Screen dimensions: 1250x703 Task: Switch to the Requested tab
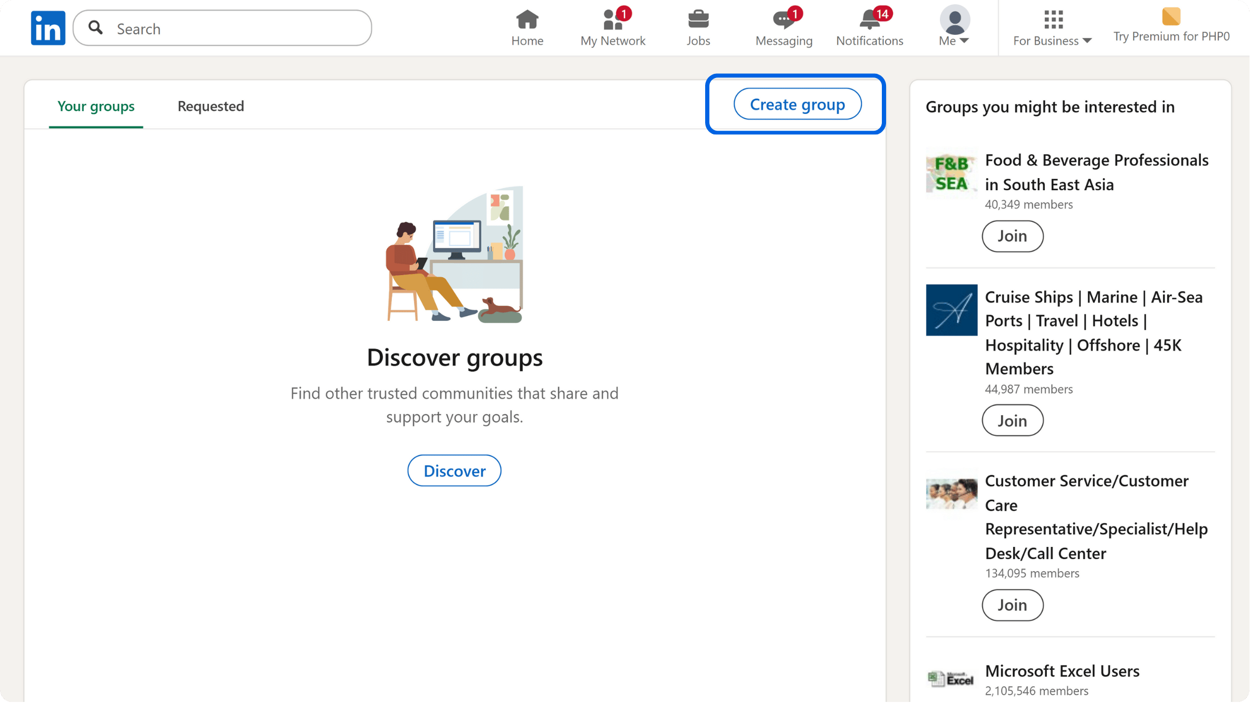(x=210, y=106)
